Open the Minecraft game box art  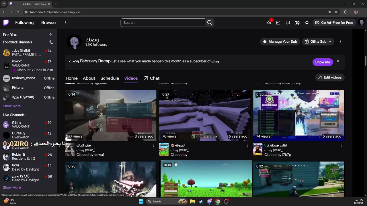tap(164, 150)
